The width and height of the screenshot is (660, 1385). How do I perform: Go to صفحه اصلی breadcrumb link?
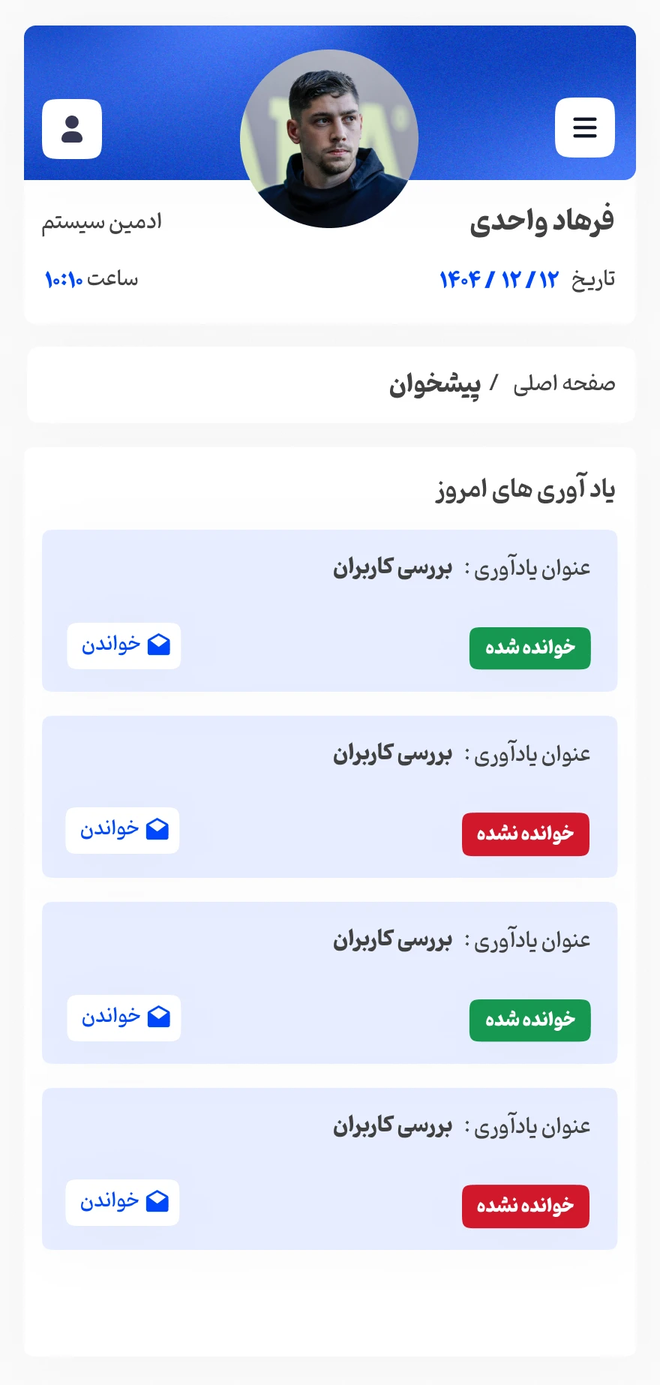[x=564, y=383]
